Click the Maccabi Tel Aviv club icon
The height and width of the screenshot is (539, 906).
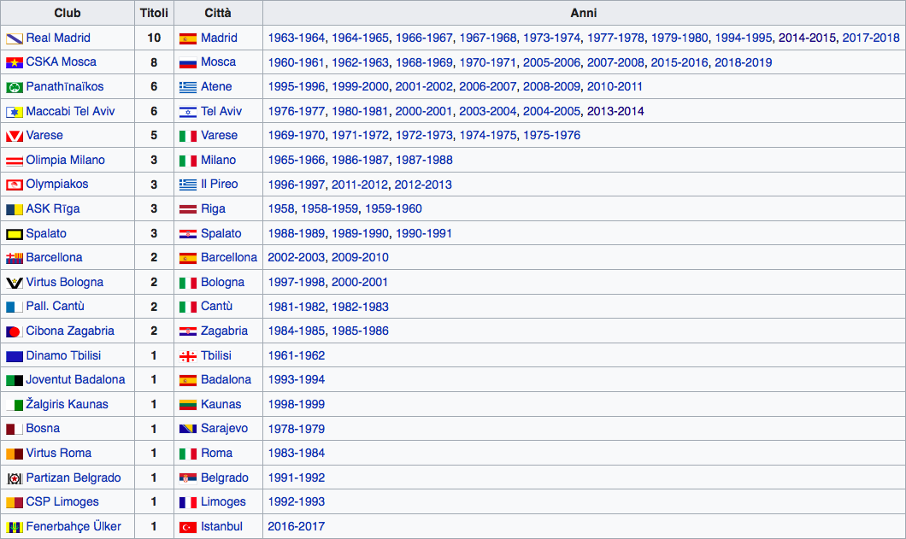tap(15, 112)
